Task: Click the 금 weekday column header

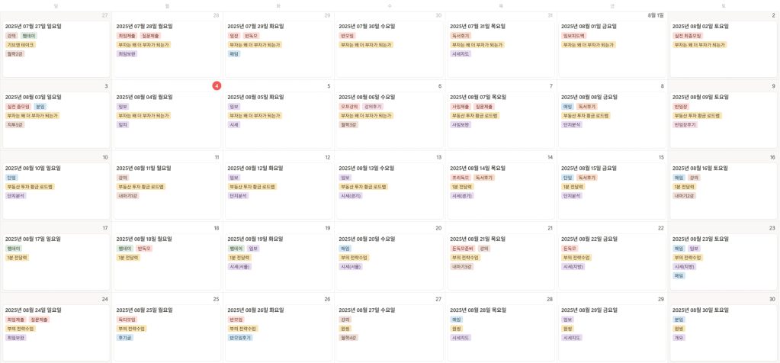Action: pos(611,5)
